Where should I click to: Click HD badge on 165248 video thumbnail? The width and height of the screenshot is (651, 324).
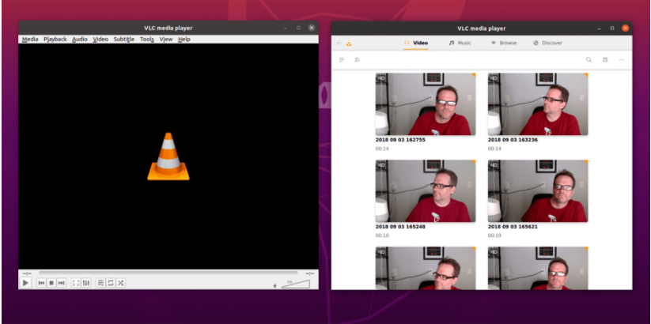click(x=381, y=165)
